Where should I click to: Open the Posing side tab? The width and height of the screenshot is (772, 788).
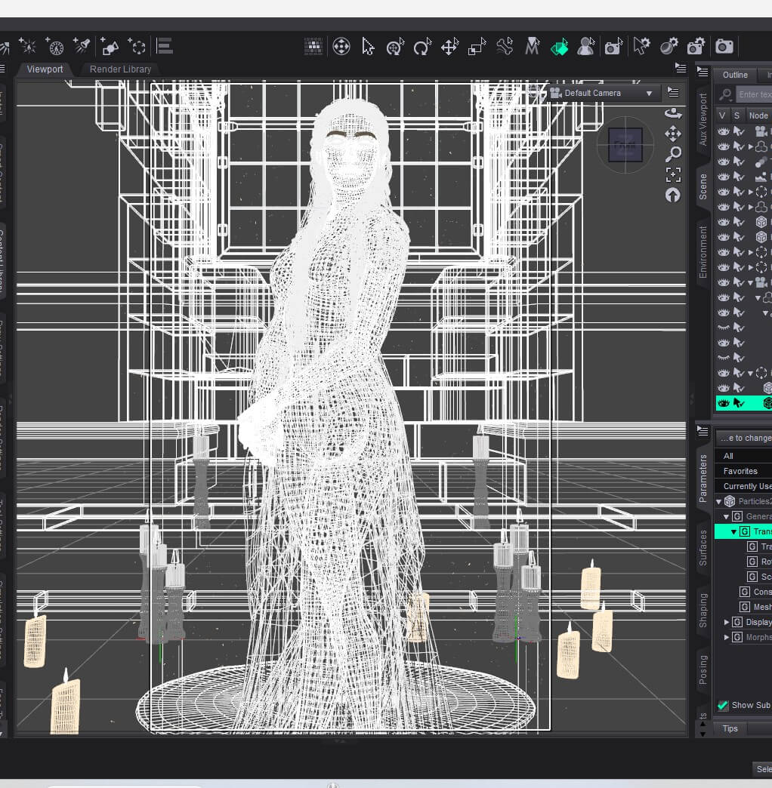[703, 669]
